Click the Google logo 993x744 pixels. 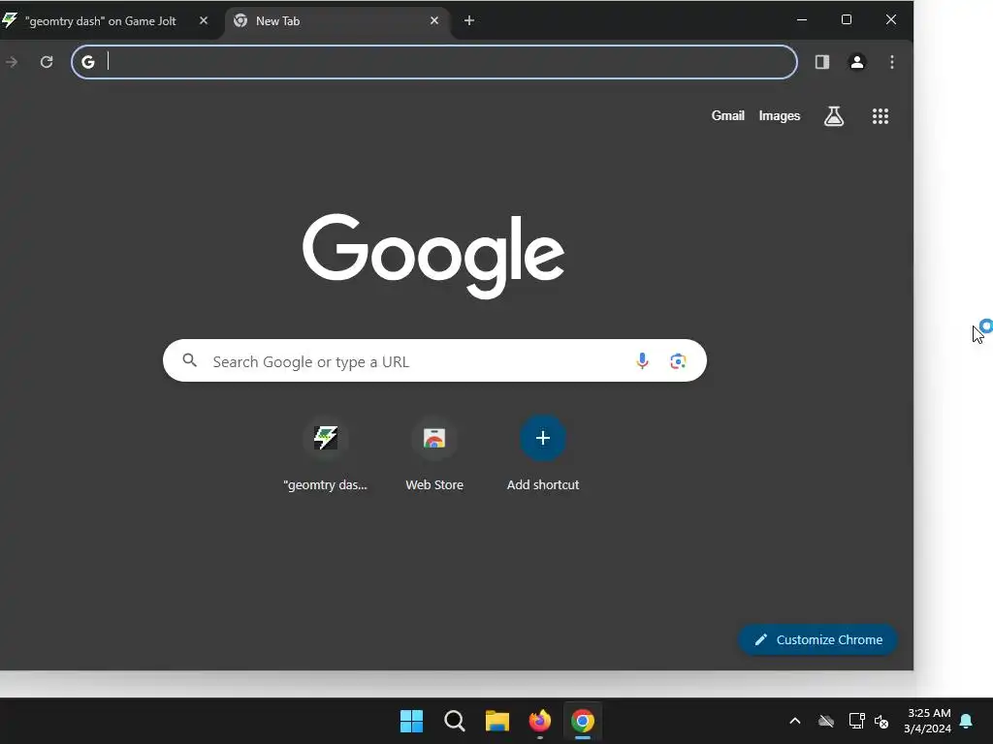(433, 256)
